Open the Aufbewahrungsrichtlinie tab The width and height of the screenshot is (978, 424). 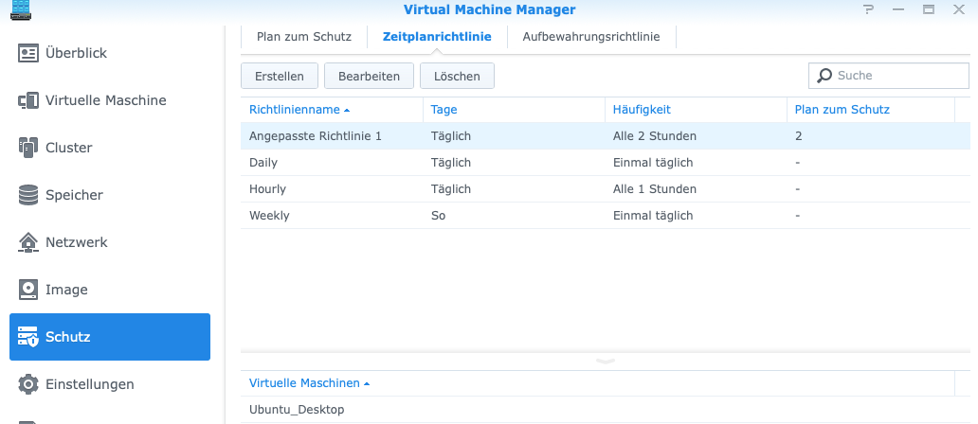[x=591, y=36]
